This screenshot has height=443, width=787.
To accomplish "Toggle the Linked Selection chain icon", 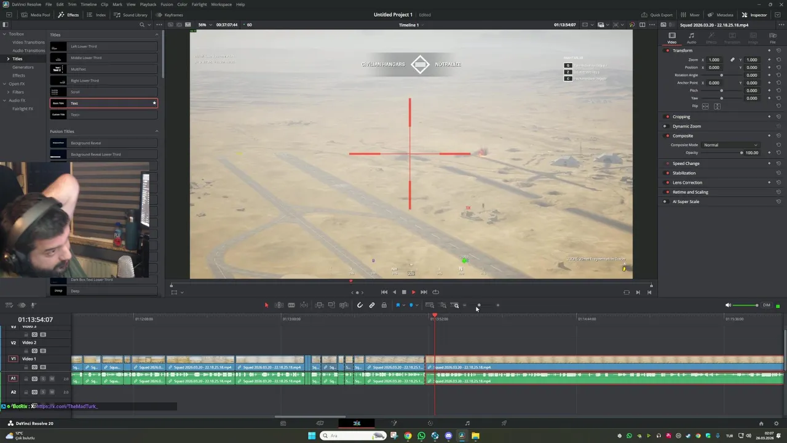I will pyautogui.click(x=372, y=305).
